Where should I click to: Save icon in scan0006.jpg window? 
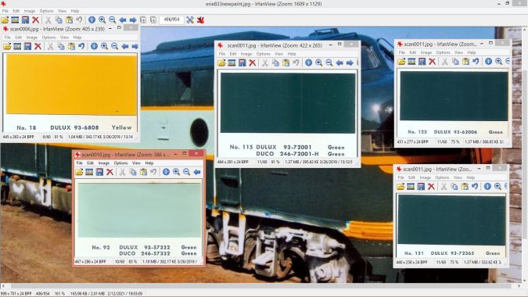point(27,46)
